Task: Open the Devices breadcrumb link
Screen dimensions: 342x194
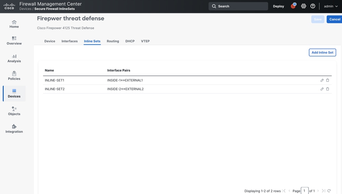Action: (x=25, y=9)
